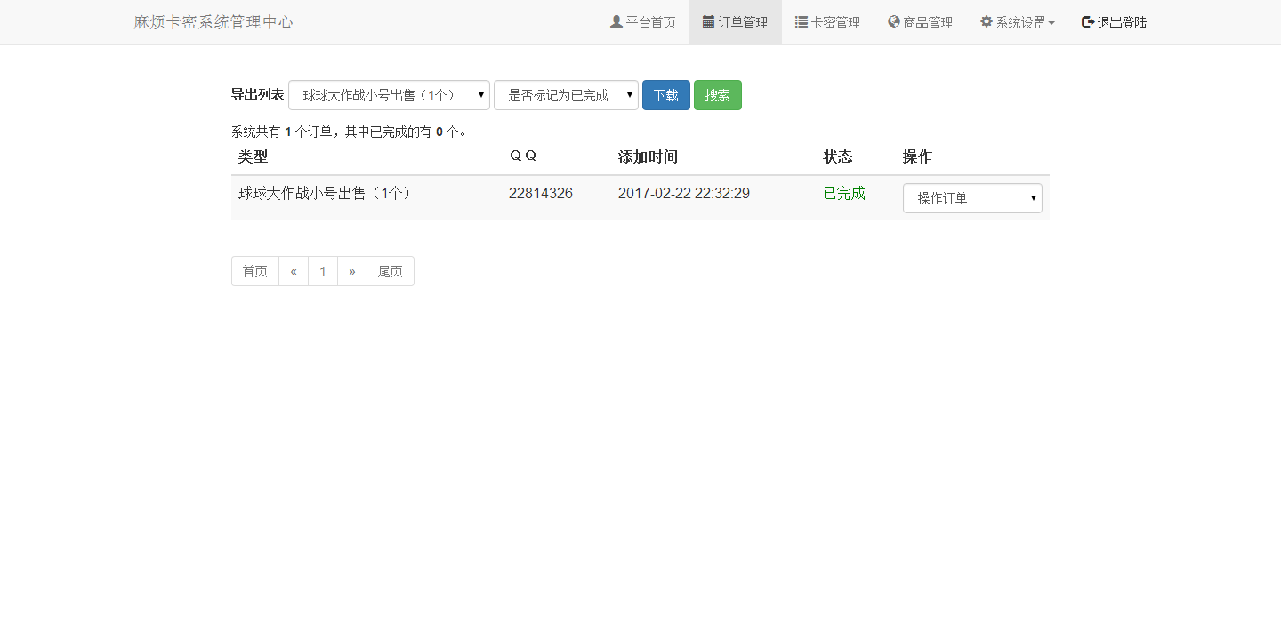Click the calendar icon beside 订单管理
Image resolution: width=1281 pixels, height=632 pixels.
click(x=708, y=21)
